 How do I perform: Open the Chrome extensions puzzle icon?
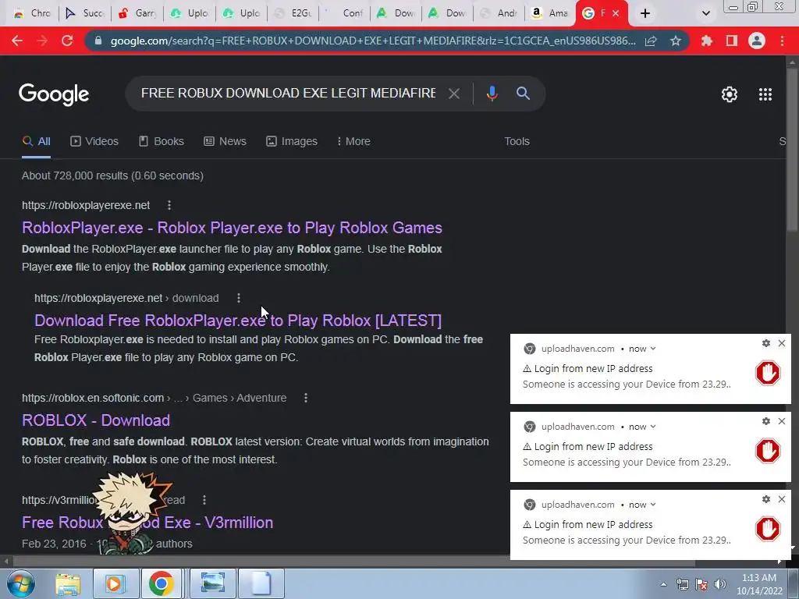pos(707,41)
